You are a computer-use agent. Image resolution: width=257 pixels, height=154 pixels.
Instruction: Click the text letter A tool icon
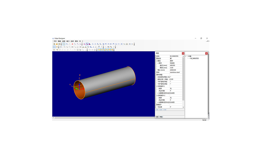pyautogui.click(x=93, y=47)
